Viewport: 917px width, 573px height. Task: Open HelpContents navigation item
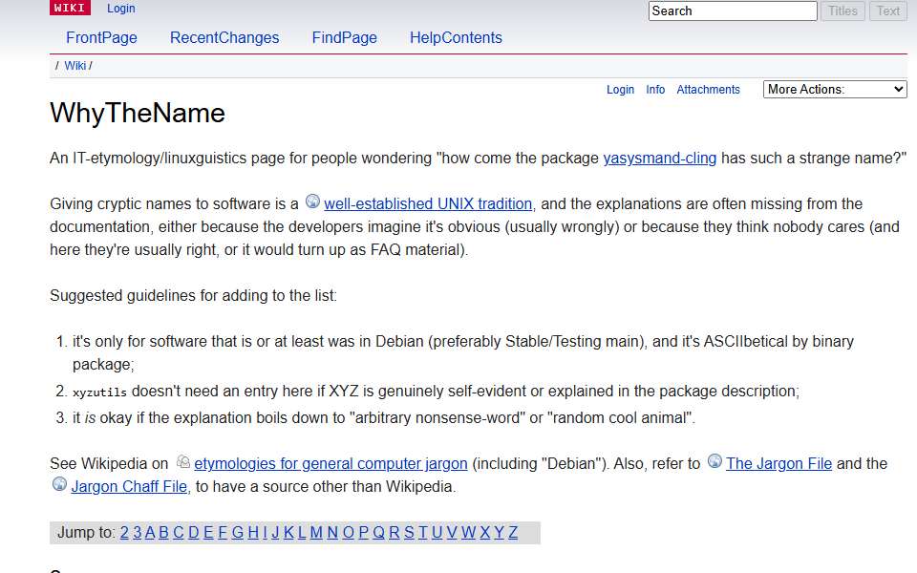click(x=456, y=37)
